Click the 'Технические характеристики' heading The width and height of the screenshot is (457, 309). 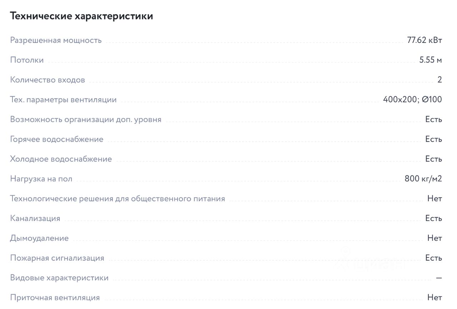click(x=81, y=16)
